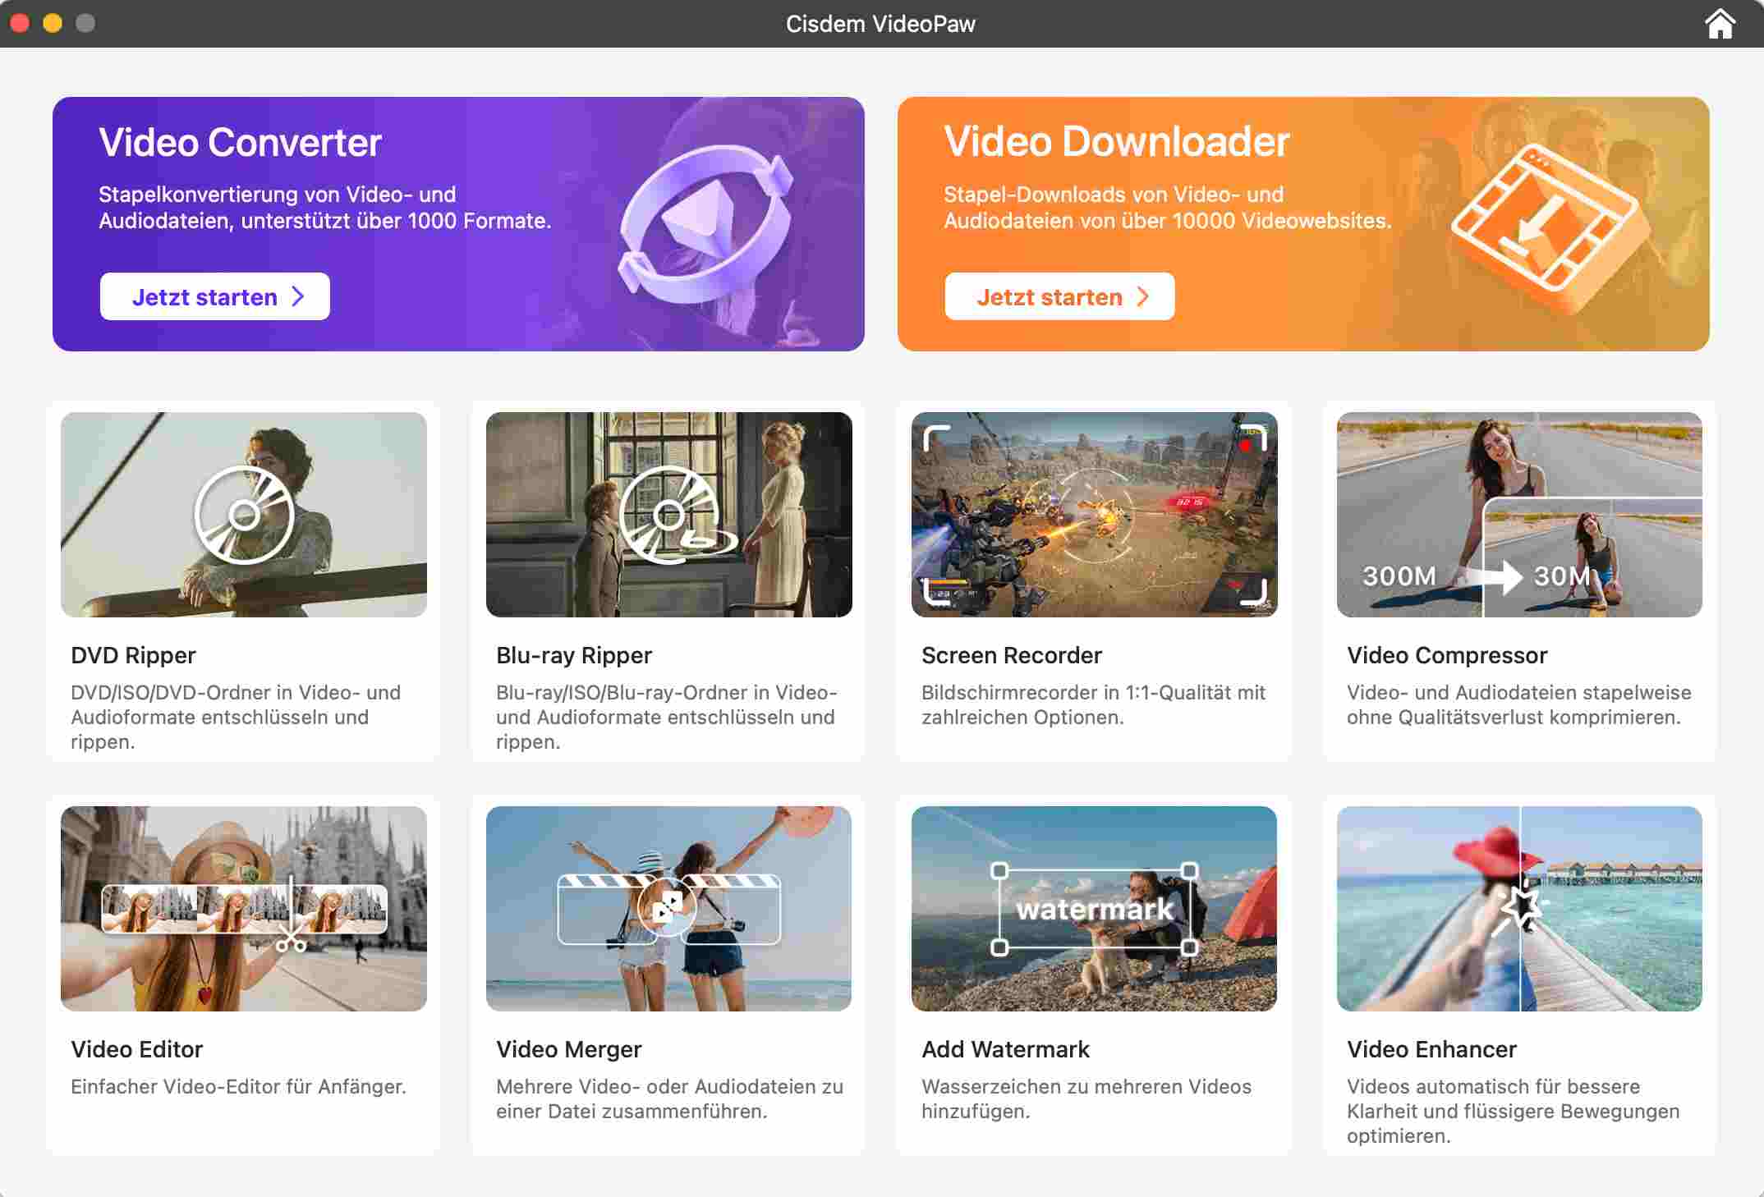Viewport: 1764px width, 1197px height.
Task: Select the Video Downloader banner card
Action: pos(1304,223)
